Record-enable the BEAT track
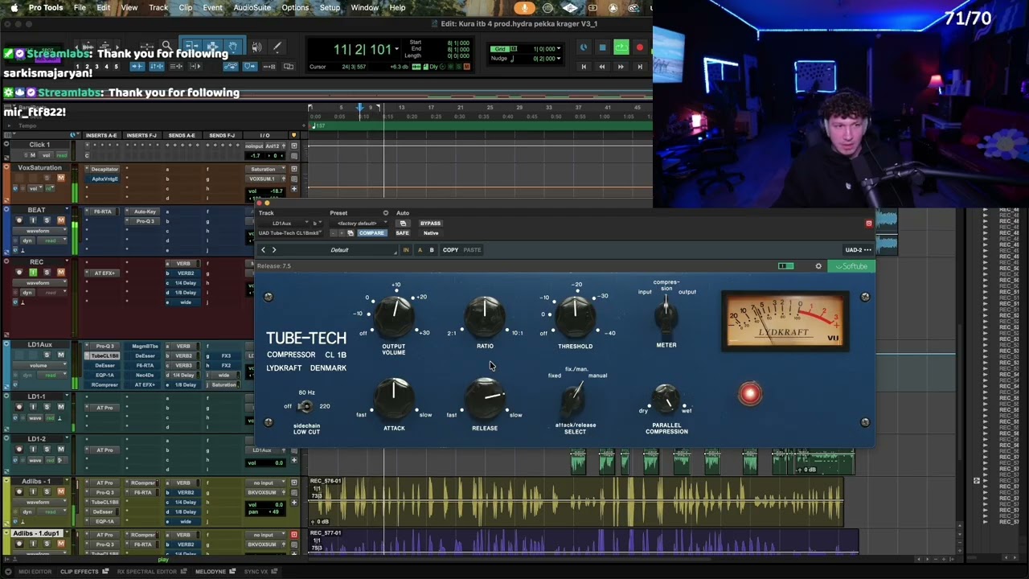 click(x=19, y=220)
